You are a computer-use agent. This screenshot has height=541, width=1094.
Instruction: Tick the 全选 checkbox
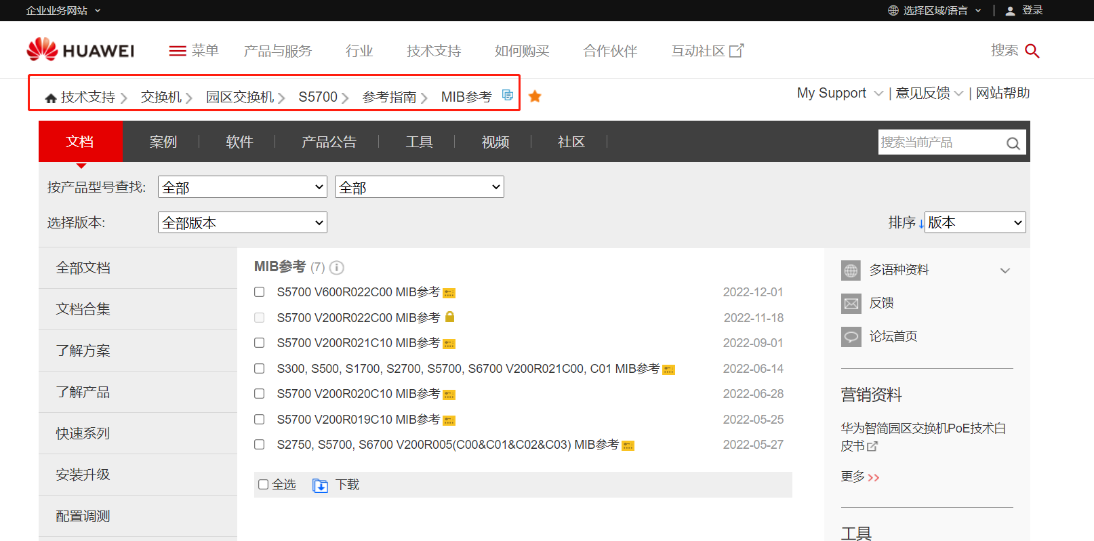[264, 485]
